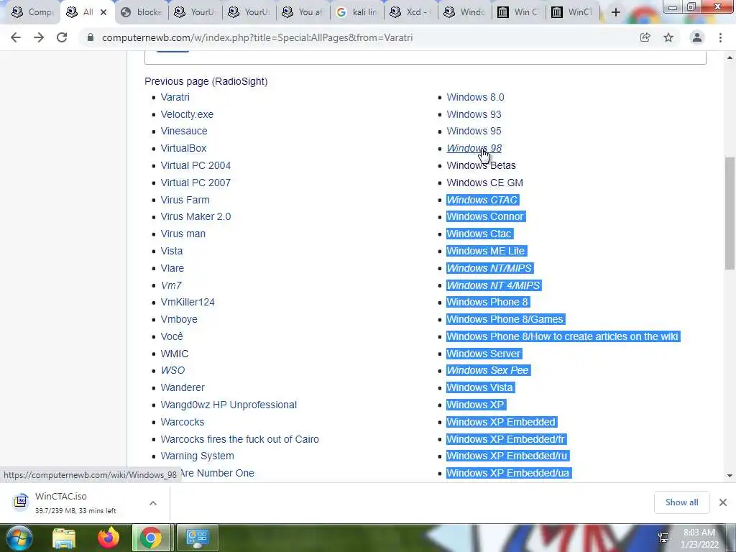Screen dimensions: 736x552
Task: Click network icon in system tray
Action: point(663,538)
